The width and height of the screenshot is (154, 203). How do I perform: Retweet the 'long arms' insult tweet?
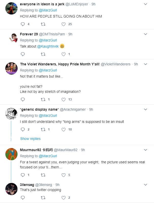(43, 129)
